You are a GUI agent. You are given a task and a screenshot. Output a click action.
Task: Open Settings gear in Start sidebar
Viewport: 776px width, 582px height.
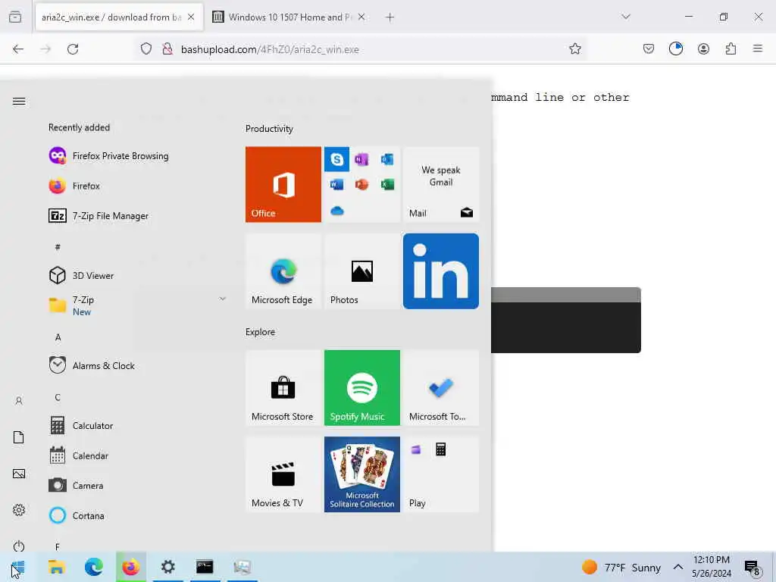19,510
